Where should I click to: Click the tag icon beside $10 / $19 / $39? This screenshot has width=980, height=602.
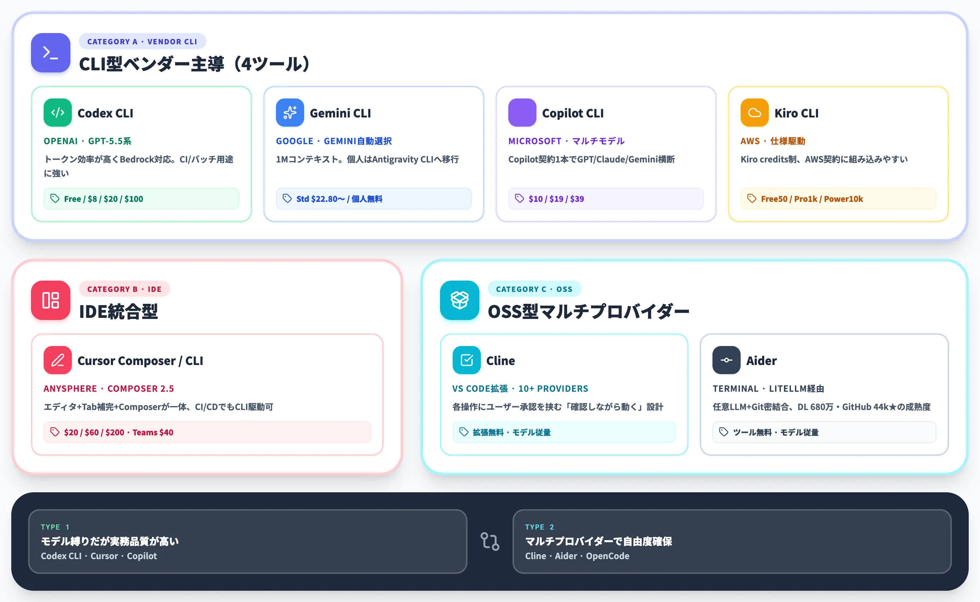(x=519, y=198)
